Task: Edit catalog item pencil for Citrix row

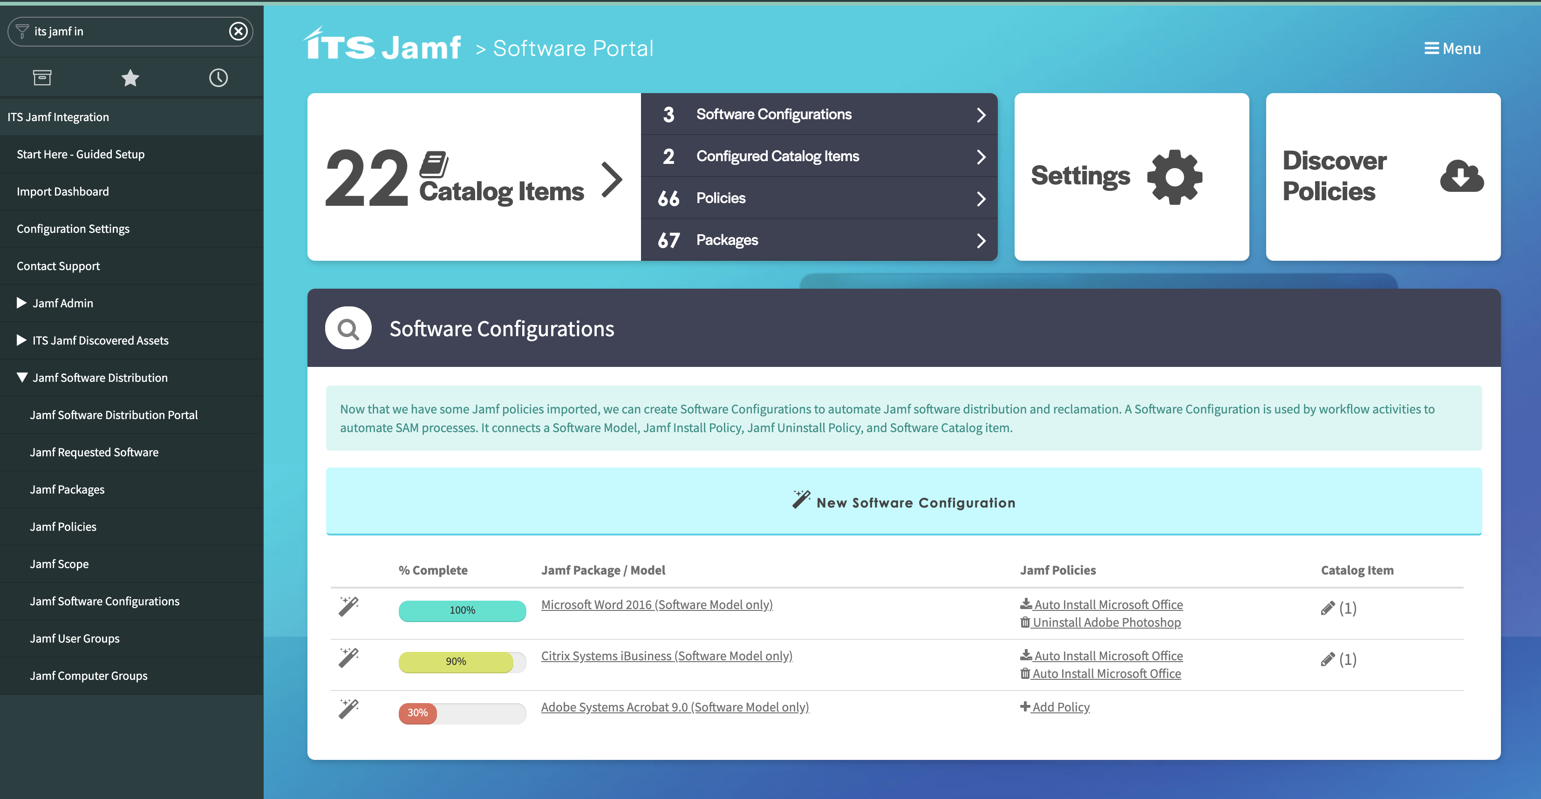Action: tap(1328, 660)
